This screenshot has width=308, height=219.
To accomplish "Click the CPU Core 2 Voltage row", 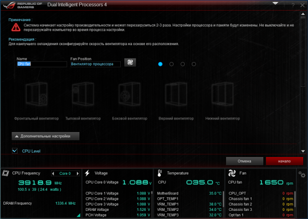I will pyautogui.click(x=117, y=199).
